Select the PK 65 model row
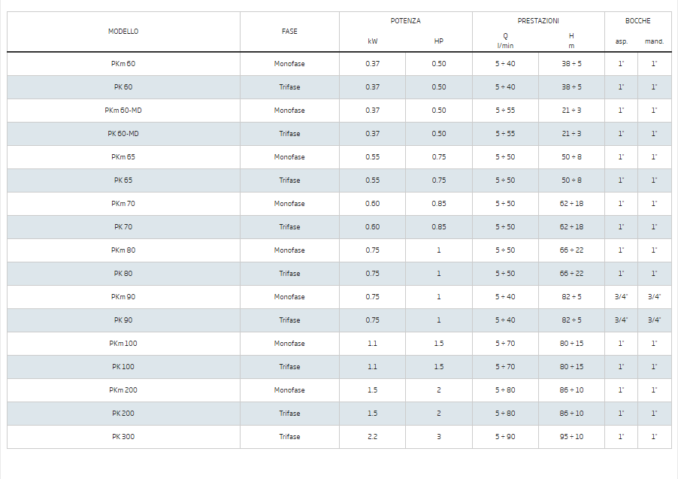 point(123,180)
